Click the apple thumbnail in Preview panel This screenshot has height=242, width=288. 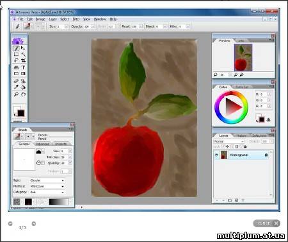(x=243, y=58)
